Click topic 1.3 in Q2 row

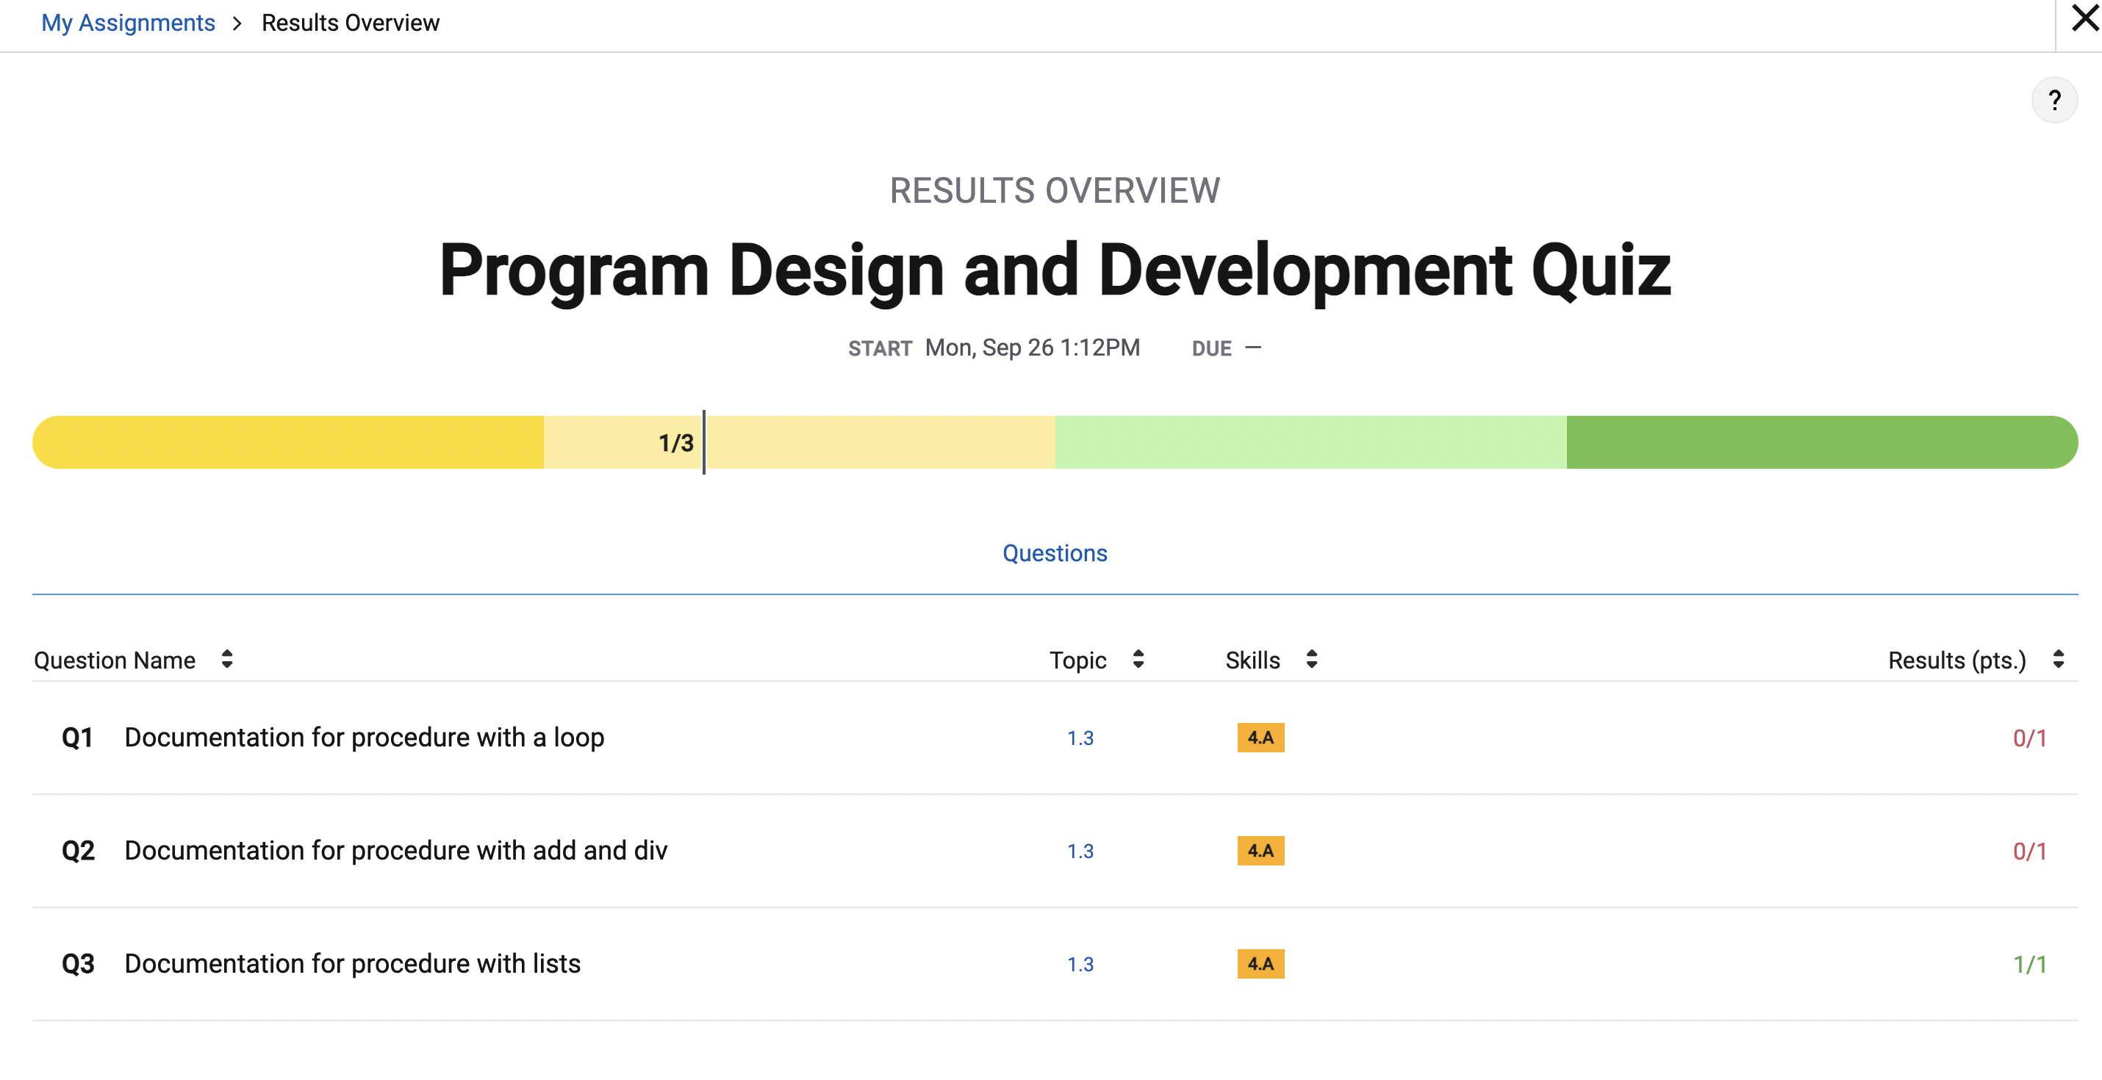(1080, 852)
